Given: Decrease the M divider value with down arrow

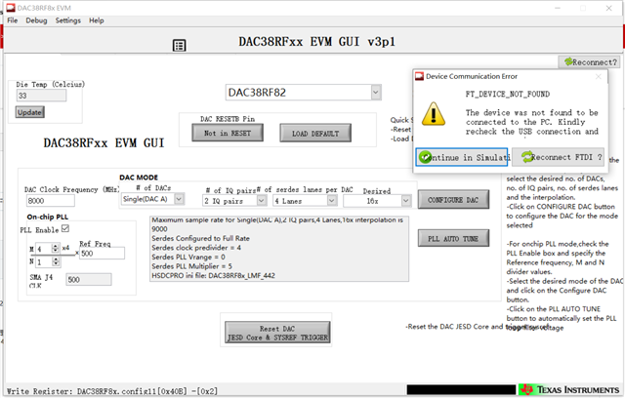Looking at the screenshot, I should (56, 251).
